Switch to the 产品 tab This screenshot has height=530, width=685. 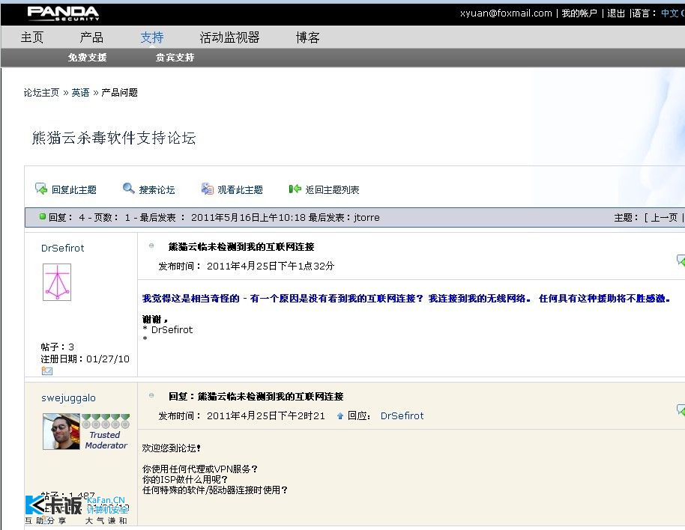91,37
